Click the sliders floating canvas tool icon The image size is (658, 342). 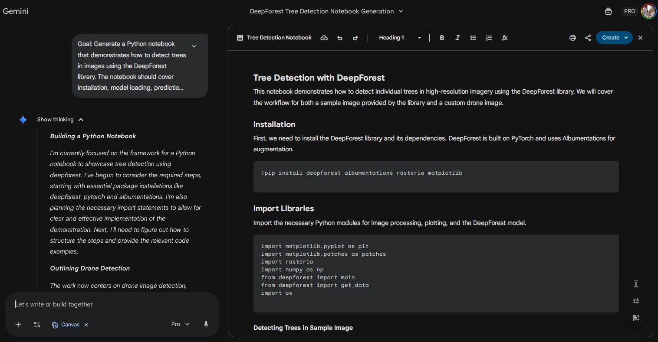click(636, 301)
